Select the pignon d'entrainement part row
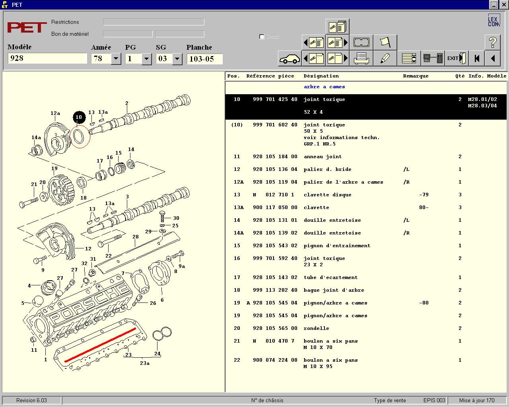The width and height of the screenshot is (509, 407). click(x=366, y=246)
